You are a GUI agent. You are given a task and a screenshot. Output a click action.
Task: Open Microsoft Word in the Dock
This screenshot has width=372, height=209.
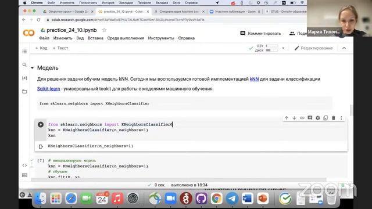coord(248,198)
